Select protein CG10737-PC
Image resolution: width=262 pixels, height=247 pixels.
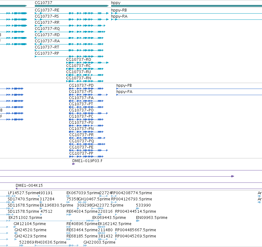81,116
